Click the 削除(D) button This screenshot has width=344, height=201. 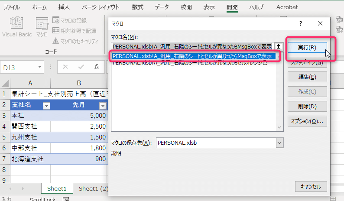click(307, 107)
